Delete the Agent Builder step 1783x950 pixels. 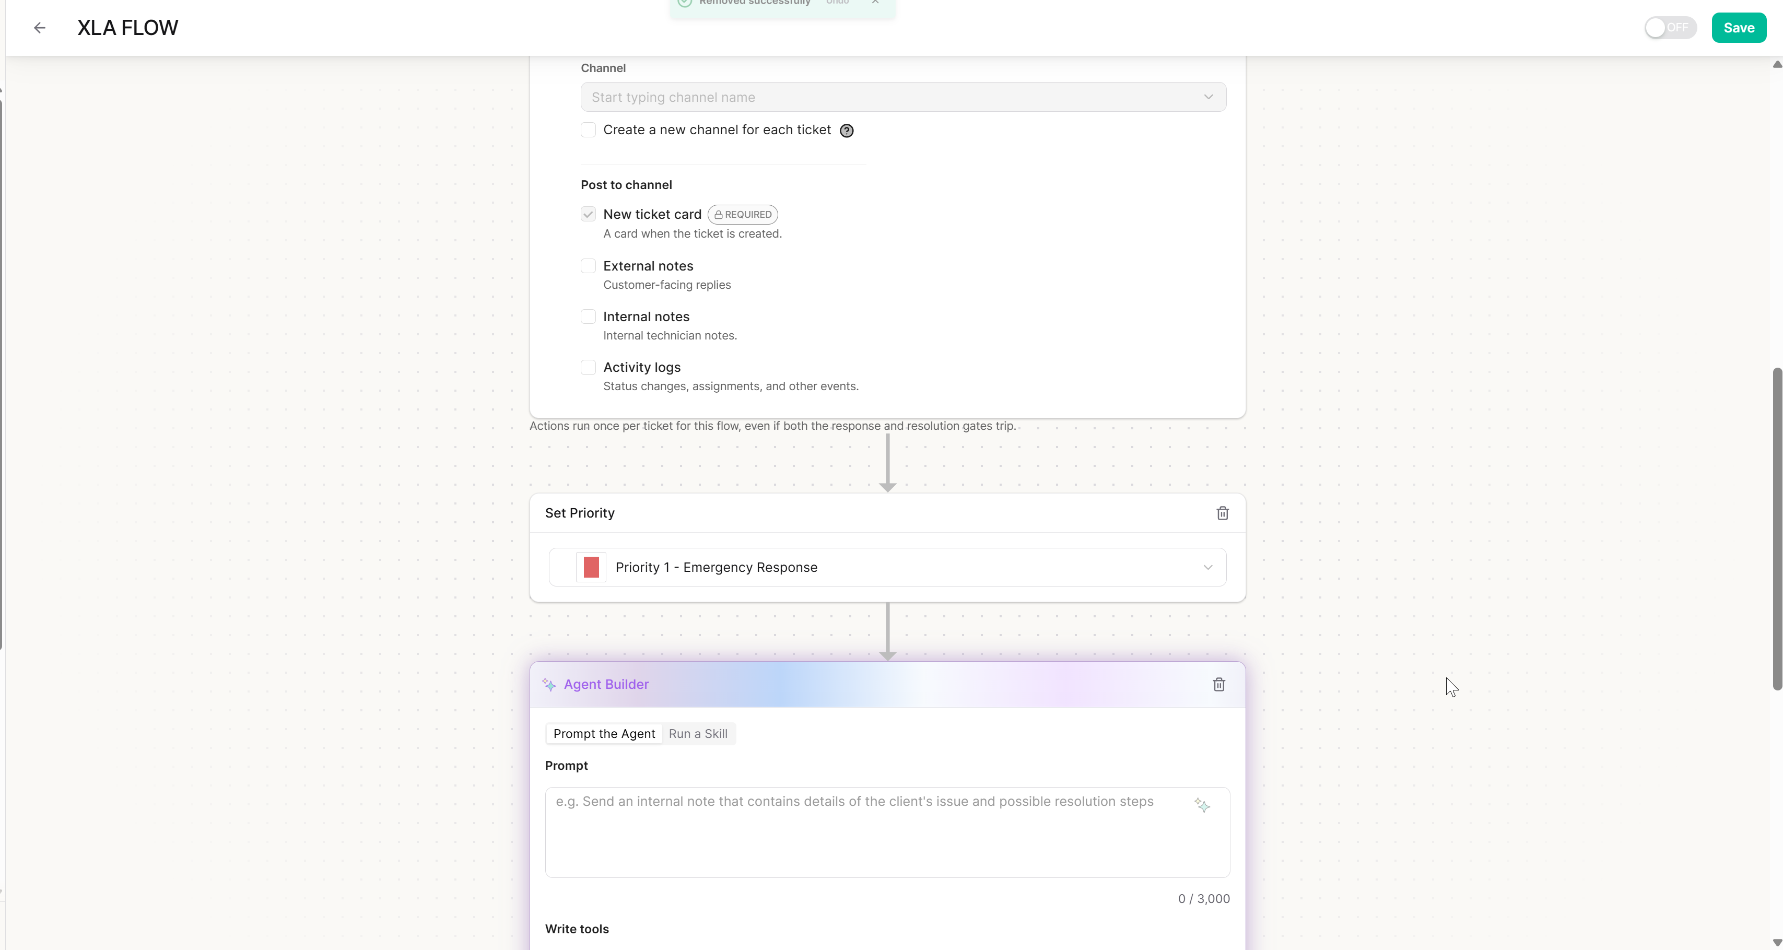point(1219,684)
